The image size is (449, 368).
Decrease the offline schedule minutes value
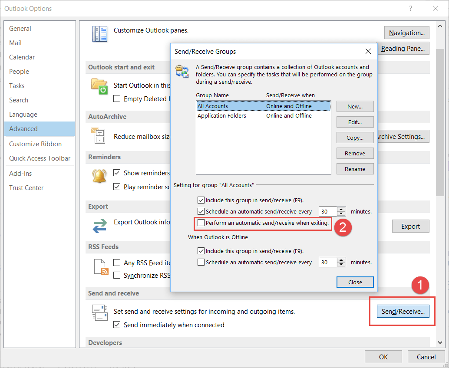(x=342, y=264)
